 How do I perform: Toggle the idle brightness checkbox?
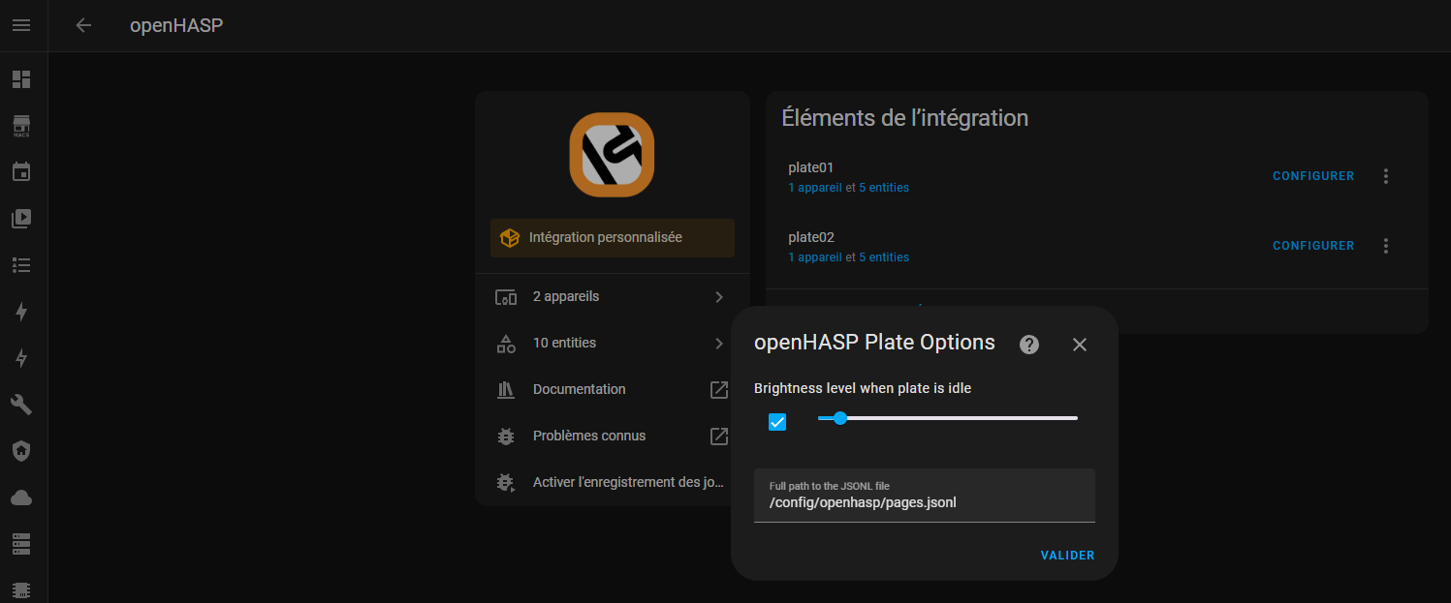[777, 422]
